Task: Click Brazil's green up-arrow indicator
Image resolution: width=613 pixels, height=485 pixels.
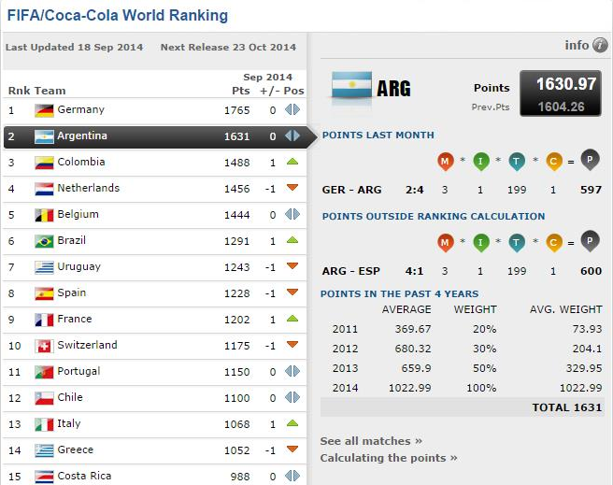Action: click(x=292, y=240)
